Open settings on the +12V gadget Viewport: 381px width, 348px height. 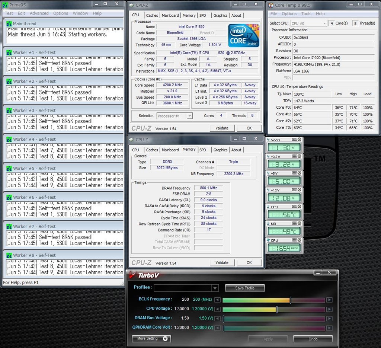[x=294, y=190]
